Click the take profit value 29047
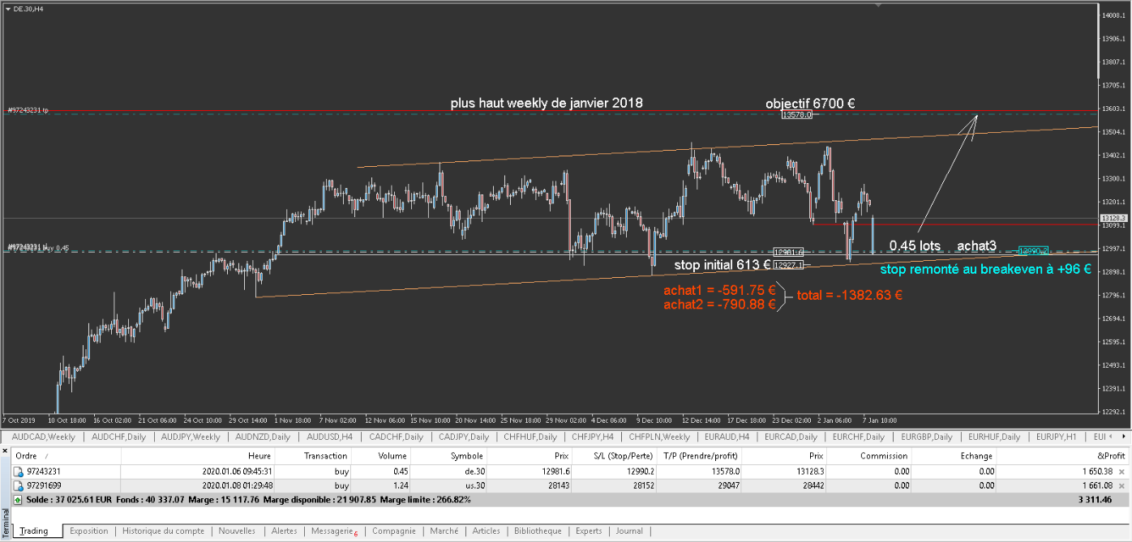The width and height of the screenshot is (1132, 542). (x=727, y=484)
